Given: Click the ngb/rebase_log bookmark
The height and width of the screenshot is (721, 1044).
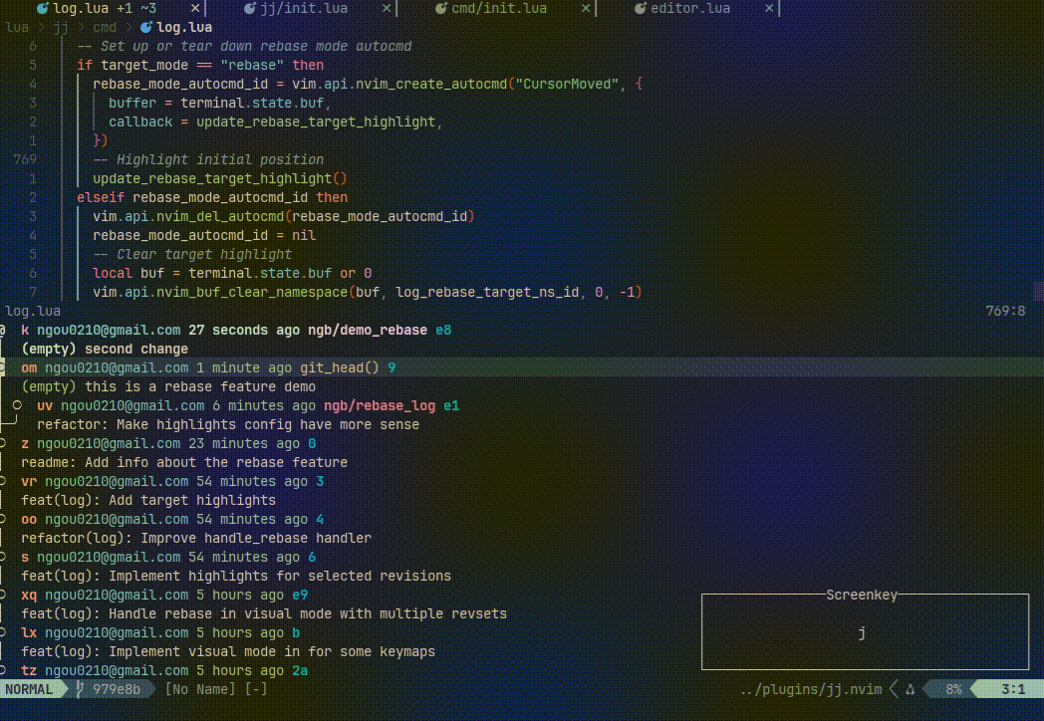Looking at the screenshot, I should click(x=380, y=405).
